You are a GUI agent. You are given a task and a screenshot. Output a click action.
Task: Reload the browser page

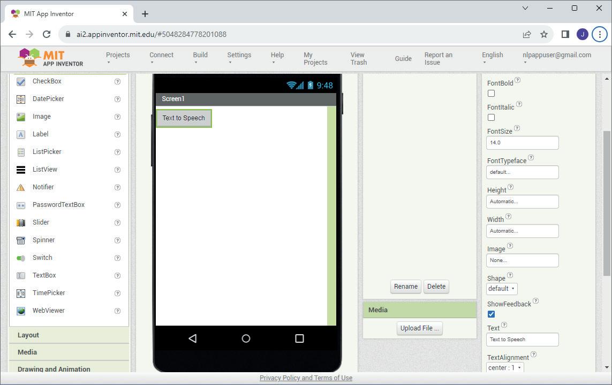click(x=47, y=34)
